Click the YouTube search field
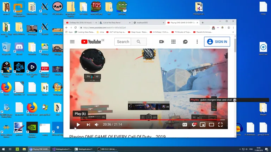This screenshot has width=271, height=152. pyautogui.click(x=123, y=42)
